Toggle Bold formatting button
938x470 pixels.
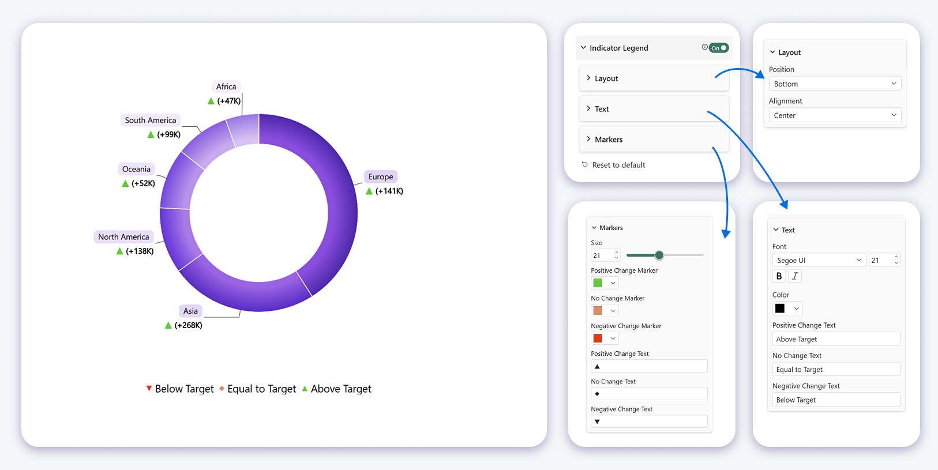[779, 276]
